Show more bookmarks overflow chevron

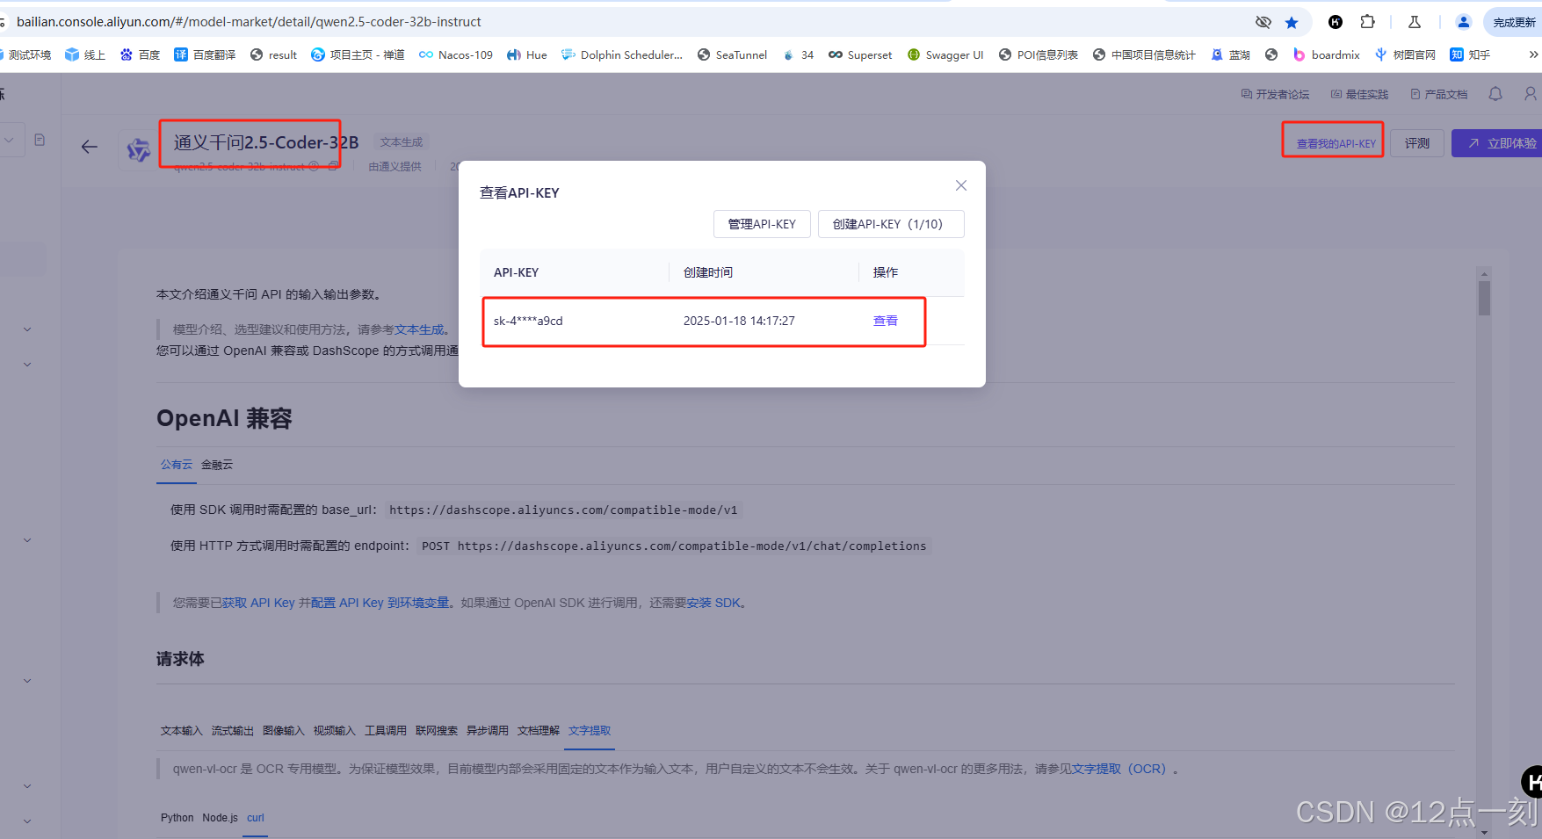(x=1533, y=54)
